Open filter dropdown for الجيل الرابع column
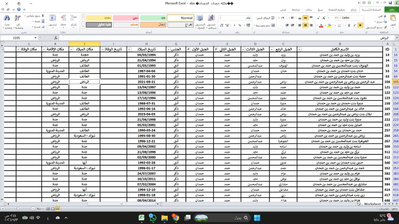The width and height of the screenshot is (399, 224). [272, 49]
